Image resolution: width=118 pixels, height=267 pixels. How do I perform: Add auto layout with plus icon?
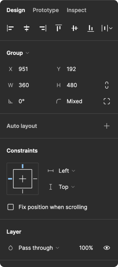point(107,126)
